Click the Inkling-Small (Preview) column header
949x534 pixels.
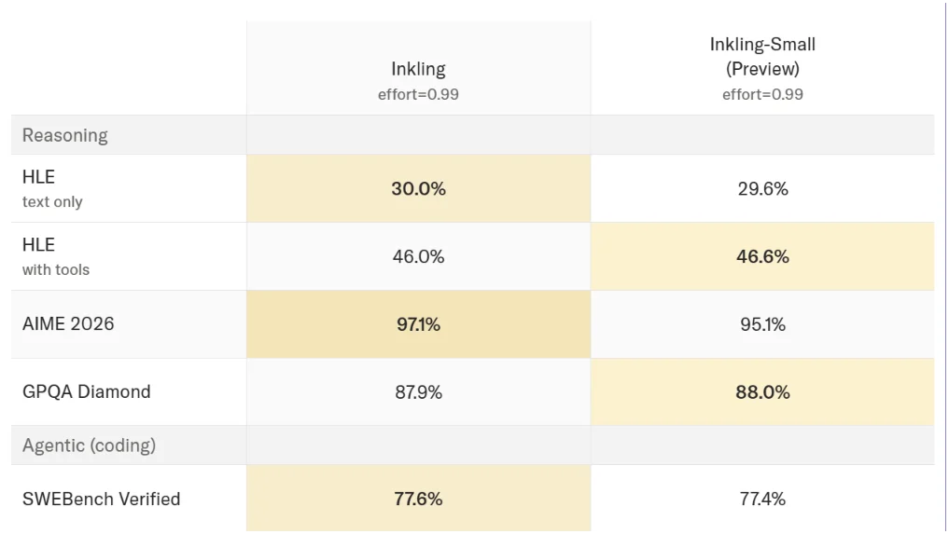[762, 68]
